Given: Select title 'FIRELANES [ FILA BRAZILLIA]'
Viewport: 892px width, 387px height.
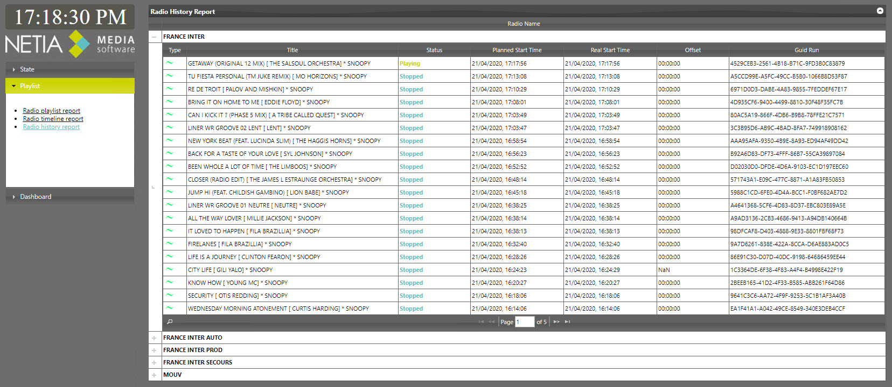Looking at the screenshot, I should pyautogui.click(x=240, y=244).
